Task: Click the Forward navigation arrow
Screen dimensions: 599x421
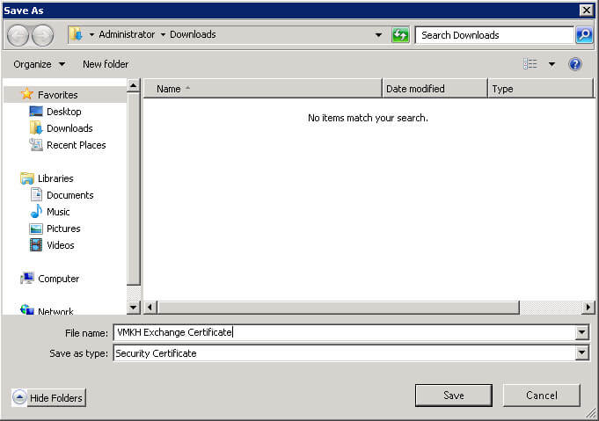Action: tap(42, 35)
